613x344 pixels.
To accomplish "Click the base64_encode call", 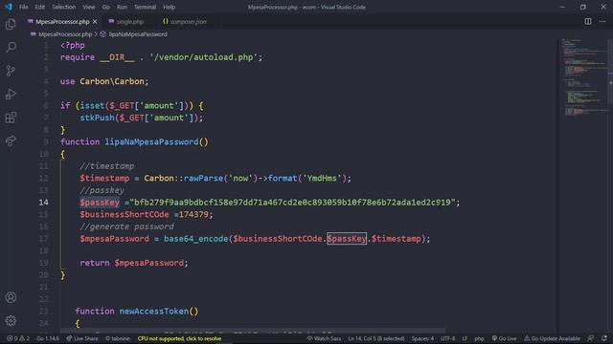I will tap(195, 239).
